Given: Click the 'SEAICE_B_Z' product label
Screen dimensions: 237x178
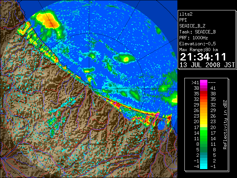Looking at the screenshot, I should (x=192, y=26).
